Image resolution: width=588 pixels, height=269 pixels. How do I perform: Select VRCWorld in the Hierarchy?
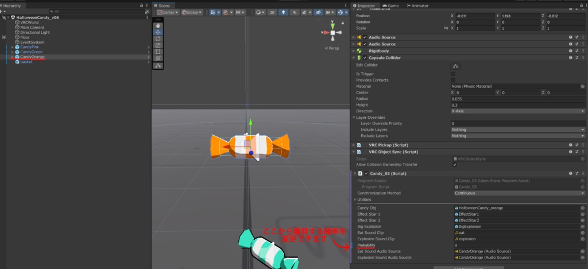tap(29, 22)
